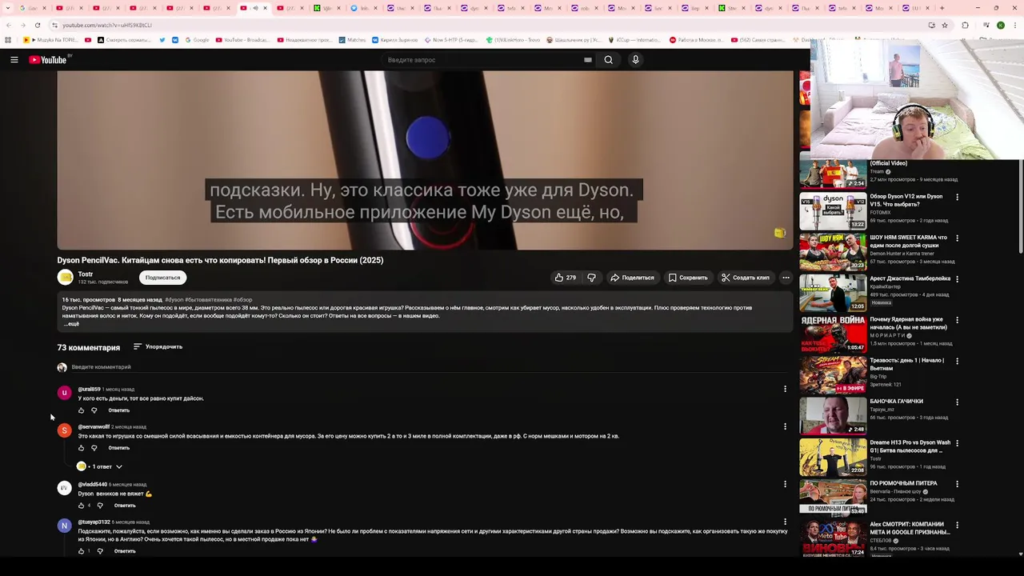This screenshot has height=576, width=1024.
Task: Open more actions menu beside Создать клип
Action: click(786, 278)
